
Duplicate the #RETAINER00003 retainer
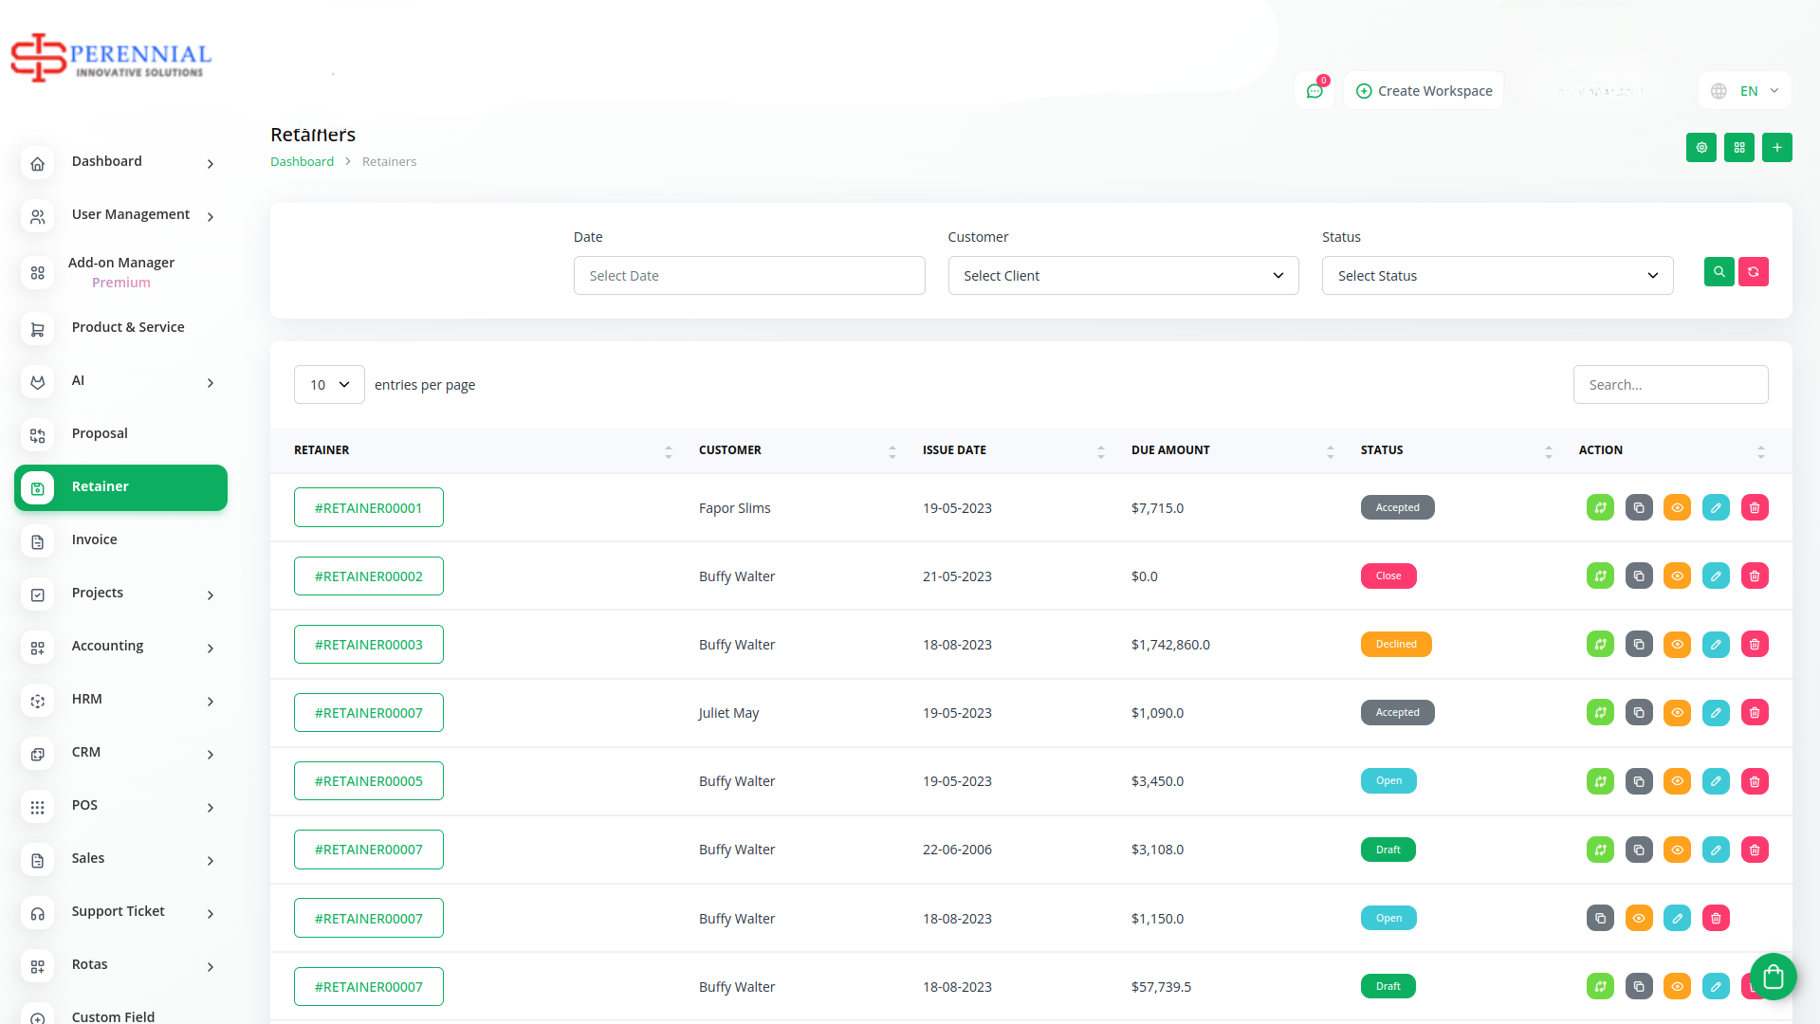(1638, 645)
